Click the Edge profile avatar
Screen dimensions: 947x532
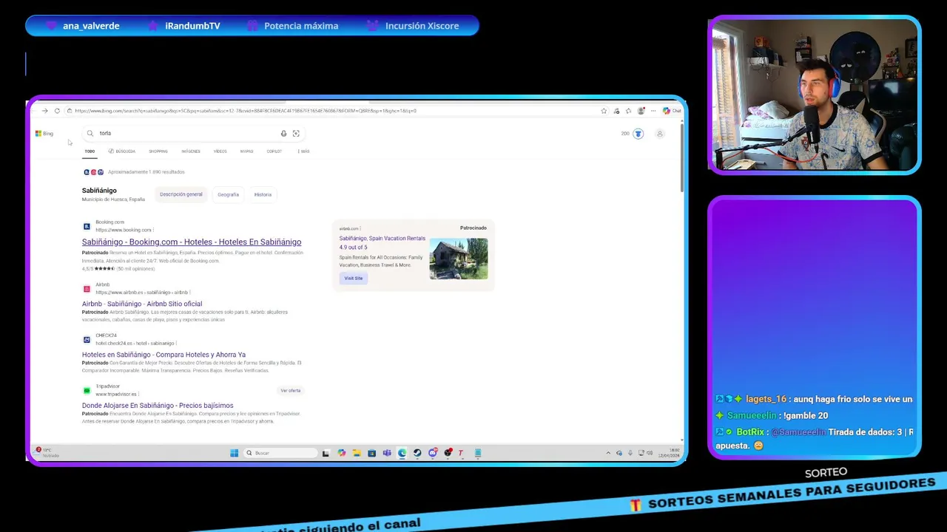point(641,111)
